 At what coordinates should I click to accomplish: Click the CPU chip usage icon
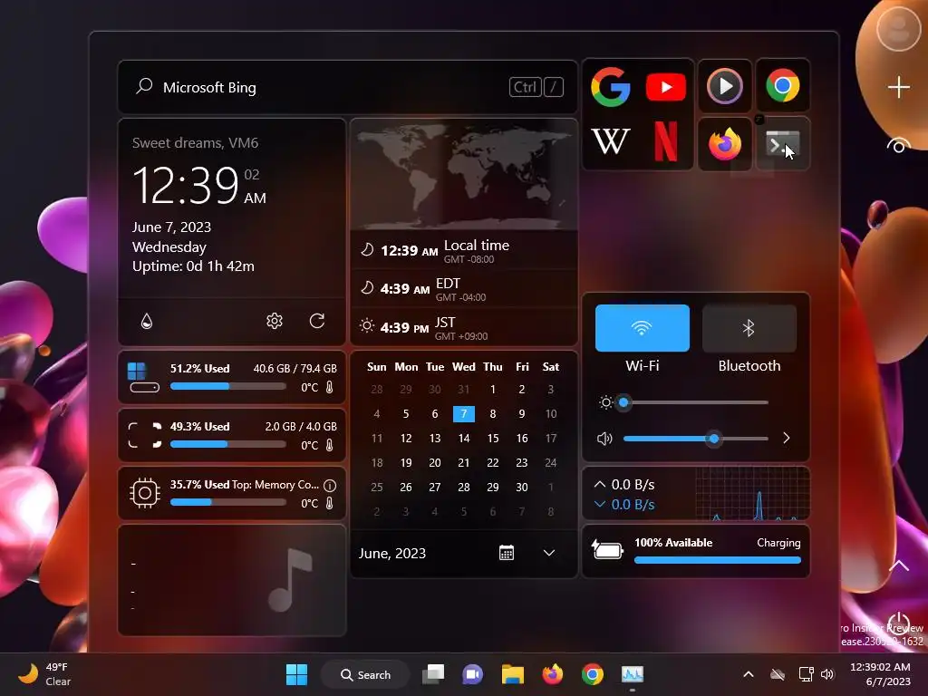point(145,492)
